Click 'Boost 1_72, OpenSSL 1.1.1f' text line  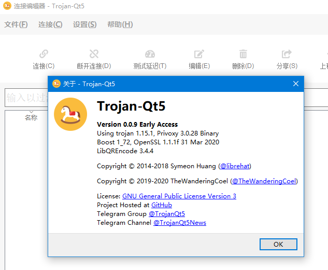point(158,142)
